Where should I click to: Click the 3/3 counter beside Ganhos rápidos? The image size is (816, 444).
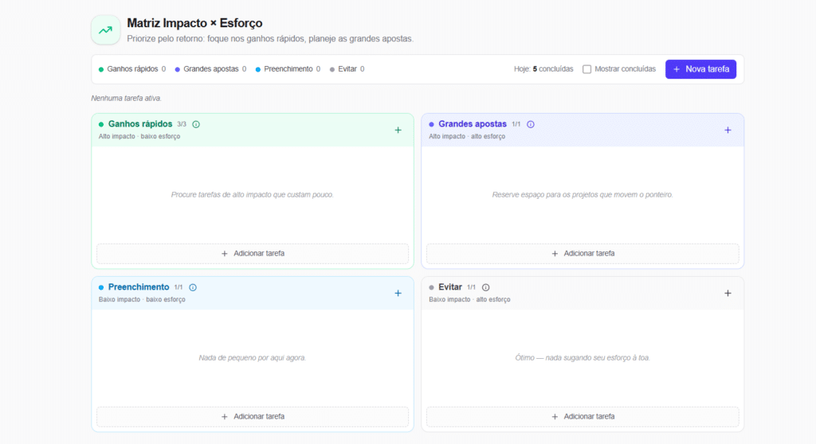(182, 124)
